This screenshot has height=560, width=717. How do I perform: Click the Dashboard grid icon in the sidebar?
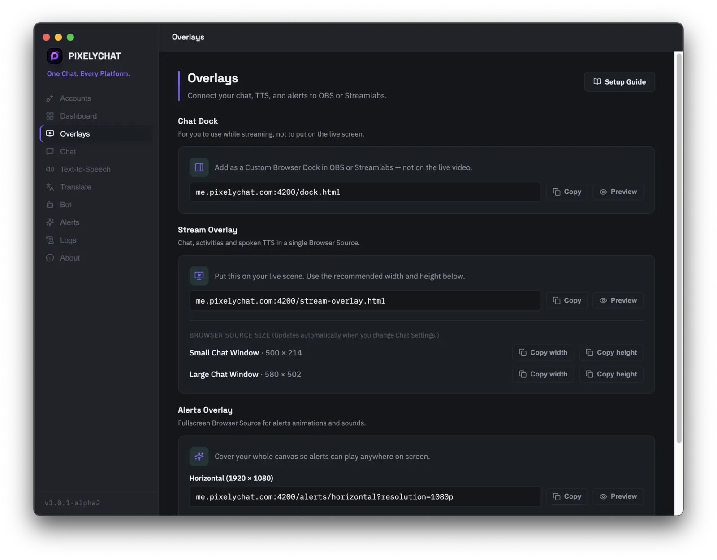pos(50,116)
